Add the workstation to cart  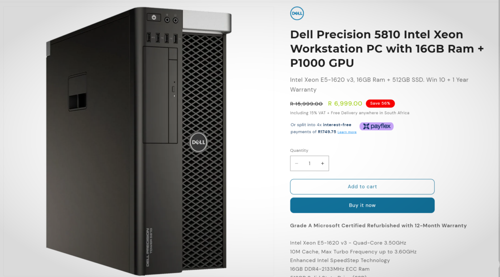[362, 187]
